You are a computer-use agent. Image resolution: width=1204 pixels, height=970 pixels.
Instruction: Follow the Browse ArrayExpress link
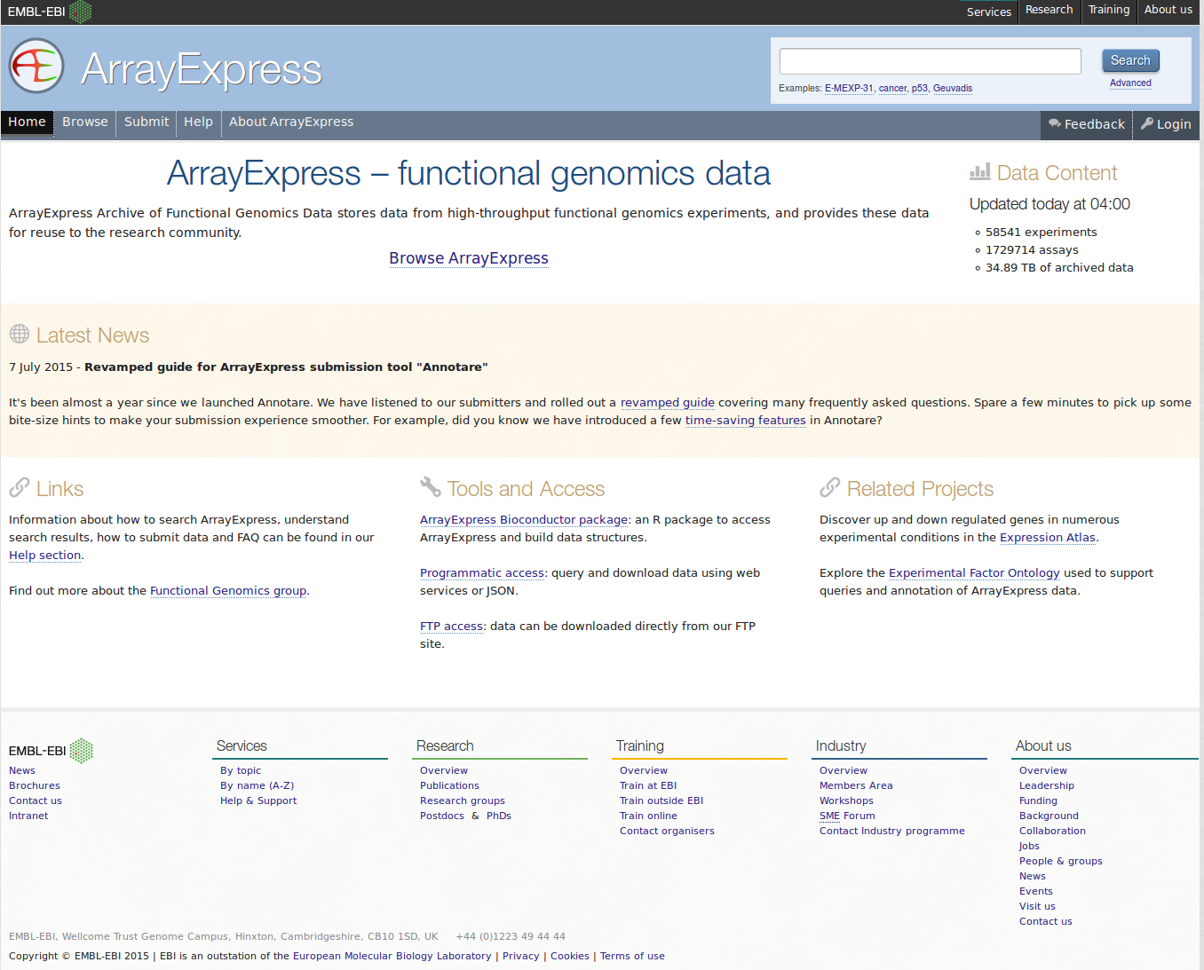[x=468, y=258]
